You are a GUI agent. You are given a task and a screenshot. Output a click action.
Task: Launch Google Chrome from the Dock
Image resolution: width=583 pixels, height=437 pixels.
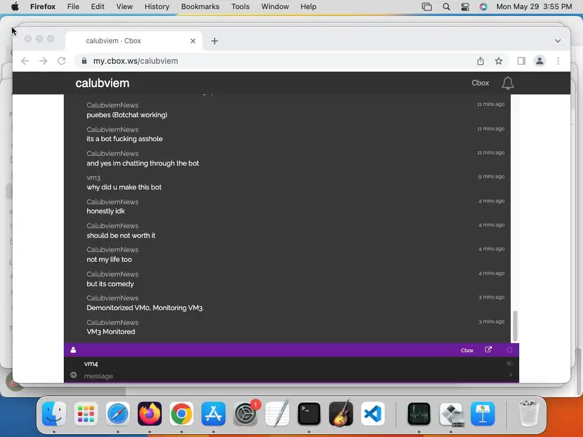(x=182, y=414)
